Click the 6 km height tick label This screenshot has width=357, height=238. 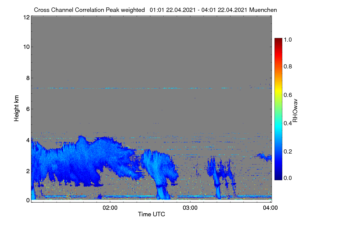point(28,109)
